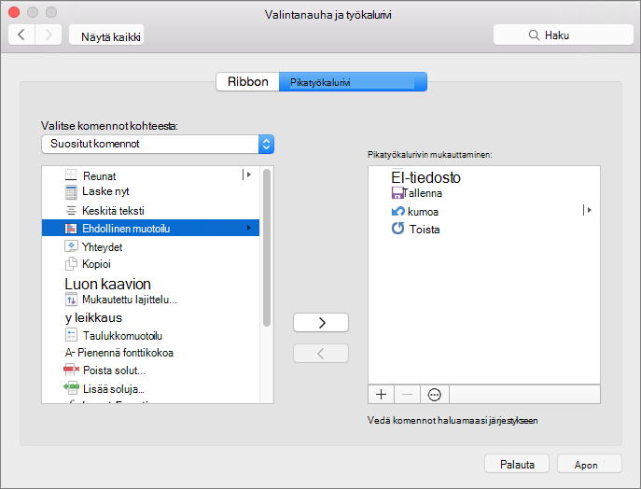Close the window with red button

coord(14,12)
